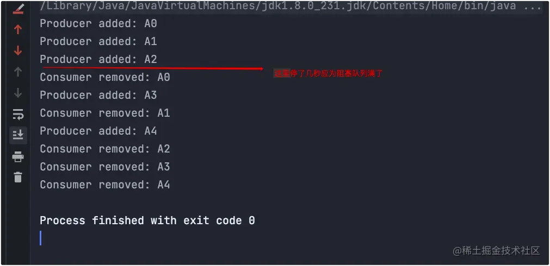Click the gray down arrow icon
550x266 pixels.
pos(18,93)
